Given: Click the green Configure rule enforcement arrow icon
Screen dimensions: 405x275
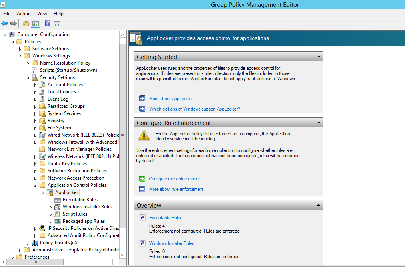Looking at the screenshot, I should [x=142, y=178].
